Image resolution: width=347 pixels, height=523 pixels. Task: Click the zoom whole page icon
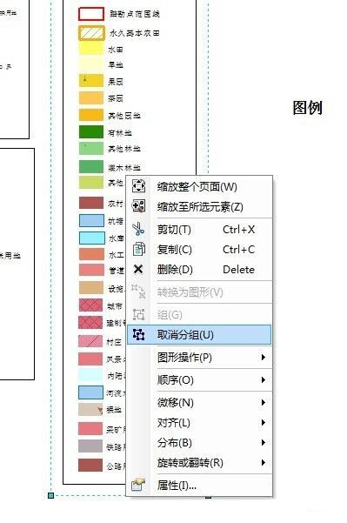click(138, 186)
